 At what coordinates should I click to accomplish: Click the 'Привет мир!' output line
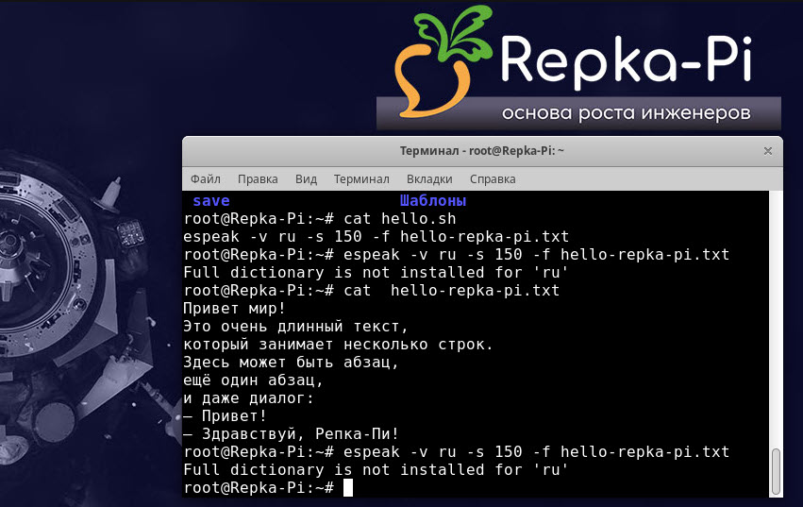click(x=235, y=309)
